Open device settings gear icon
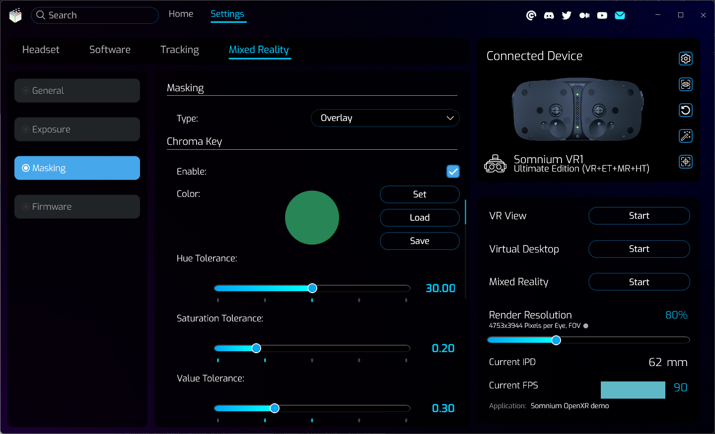This screenshot has width=715, height=434. coord(685,59)
